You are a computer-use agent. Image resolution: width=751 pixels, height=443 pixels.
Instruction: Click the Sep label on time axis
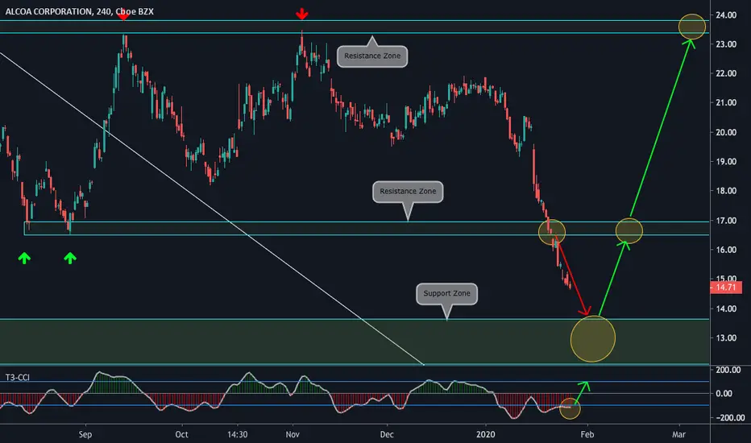(x=85, y=434)
